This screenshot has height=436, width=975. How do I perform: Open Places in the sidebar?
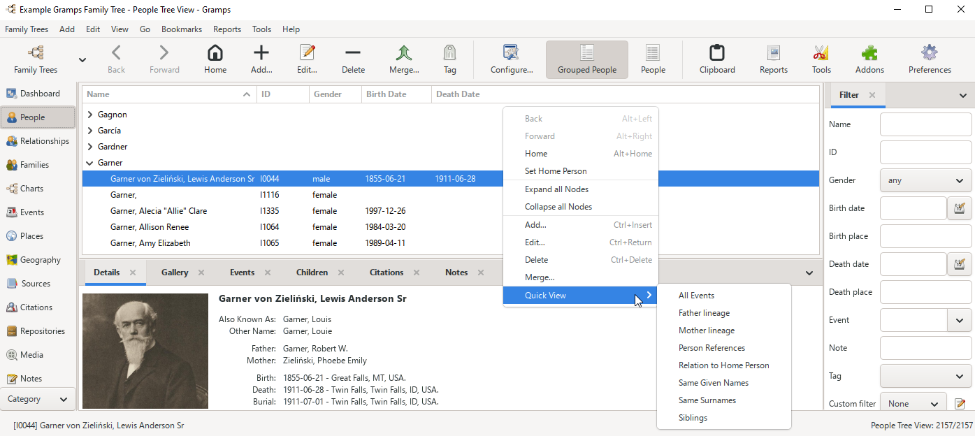coord(38,236)
